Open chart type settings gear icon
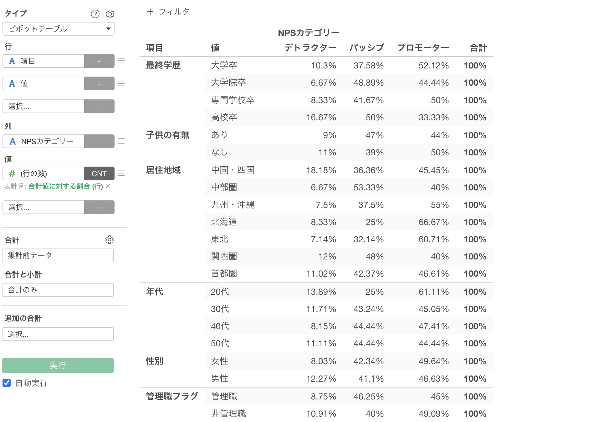Image resolution: width=609 pixels, height=422 pixels. pos(110,14)
